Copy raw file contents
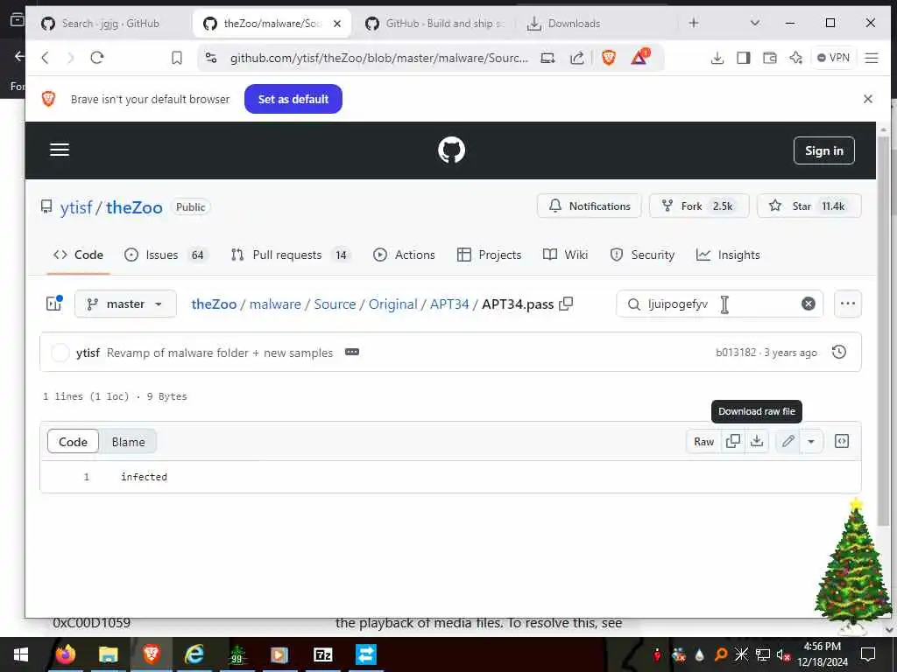 click(x=733, y=441)
